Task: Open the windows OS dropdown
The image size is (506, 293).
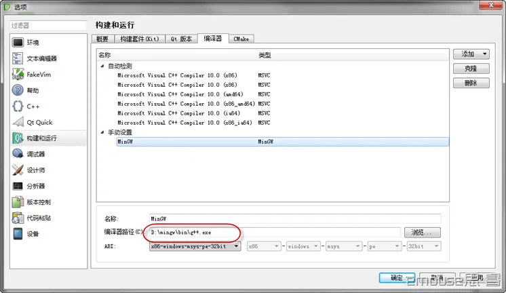Action: 303,246
